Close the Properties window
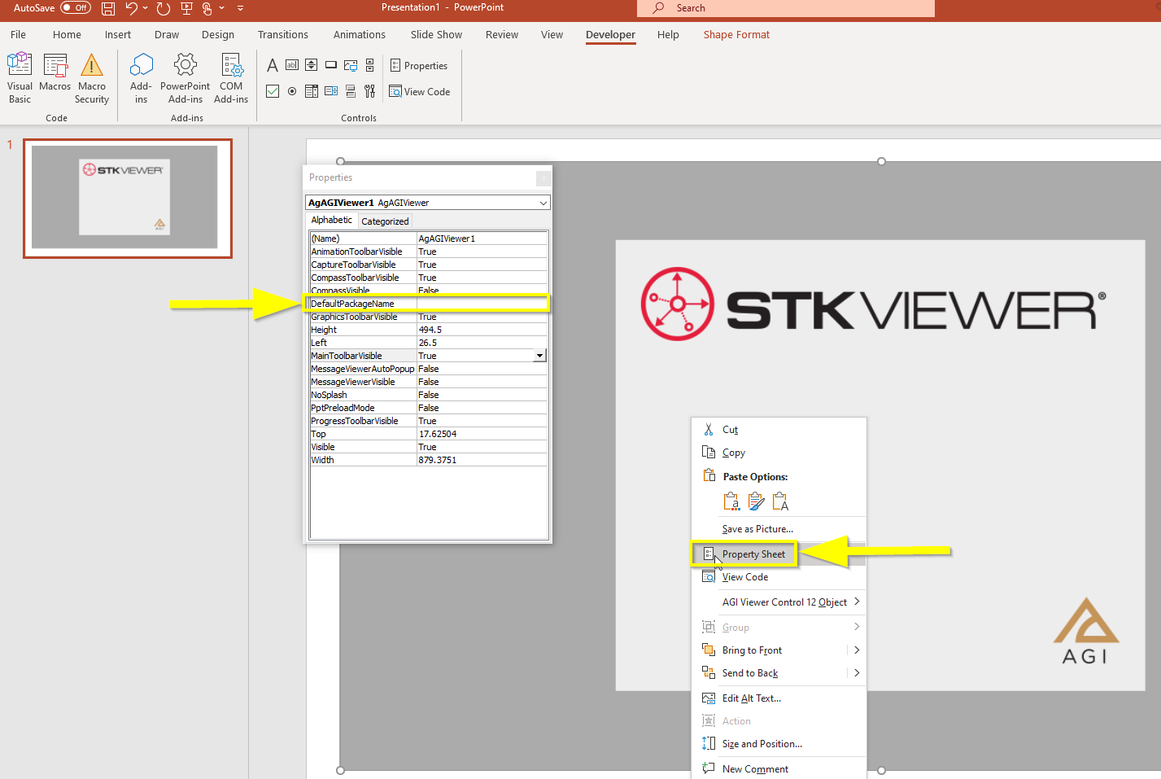The image size is (1161, 779). pyautogui.click(x=543, y=177)
